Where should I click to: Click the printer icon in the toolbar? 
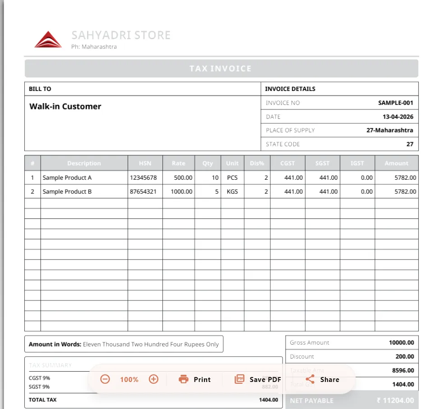point(184,379)
